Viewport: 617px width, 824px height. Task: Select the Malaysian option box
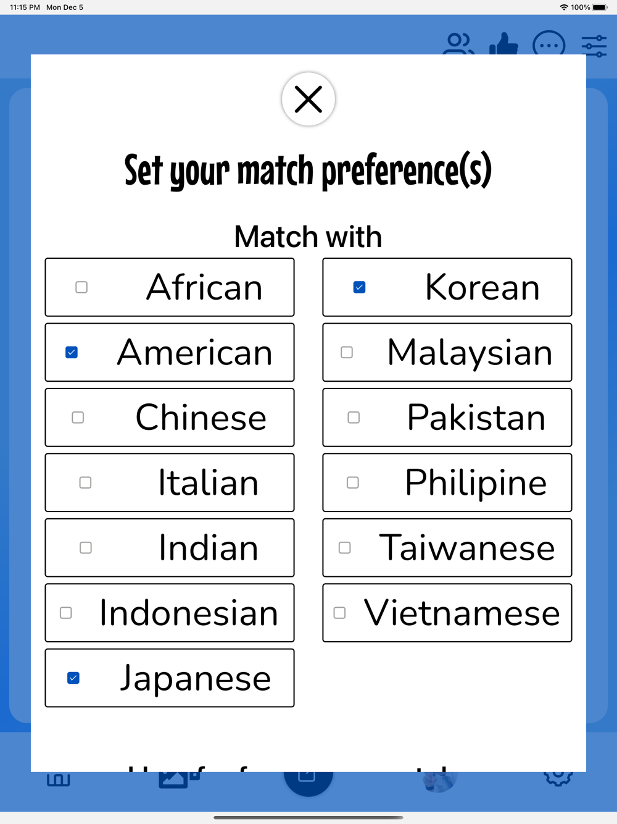tap(447, 353)
